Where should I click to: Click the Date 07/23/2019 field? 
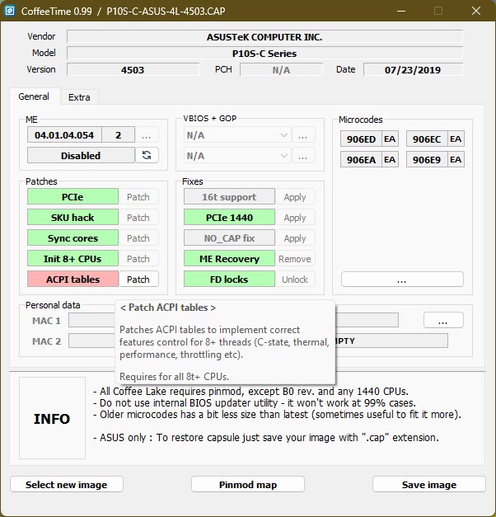click(x=414, y=69)
